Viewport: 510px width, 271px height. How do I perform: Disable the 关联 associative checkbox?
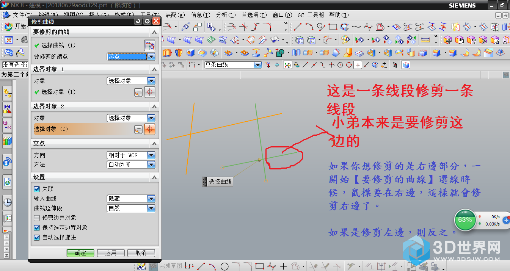tap(37, 189)
